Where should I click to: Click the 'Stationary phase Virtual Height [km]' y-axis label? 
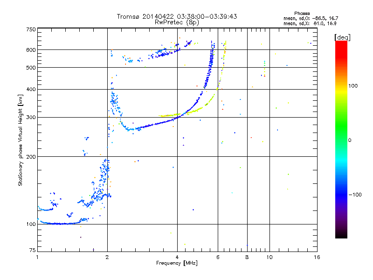point(20,140)
